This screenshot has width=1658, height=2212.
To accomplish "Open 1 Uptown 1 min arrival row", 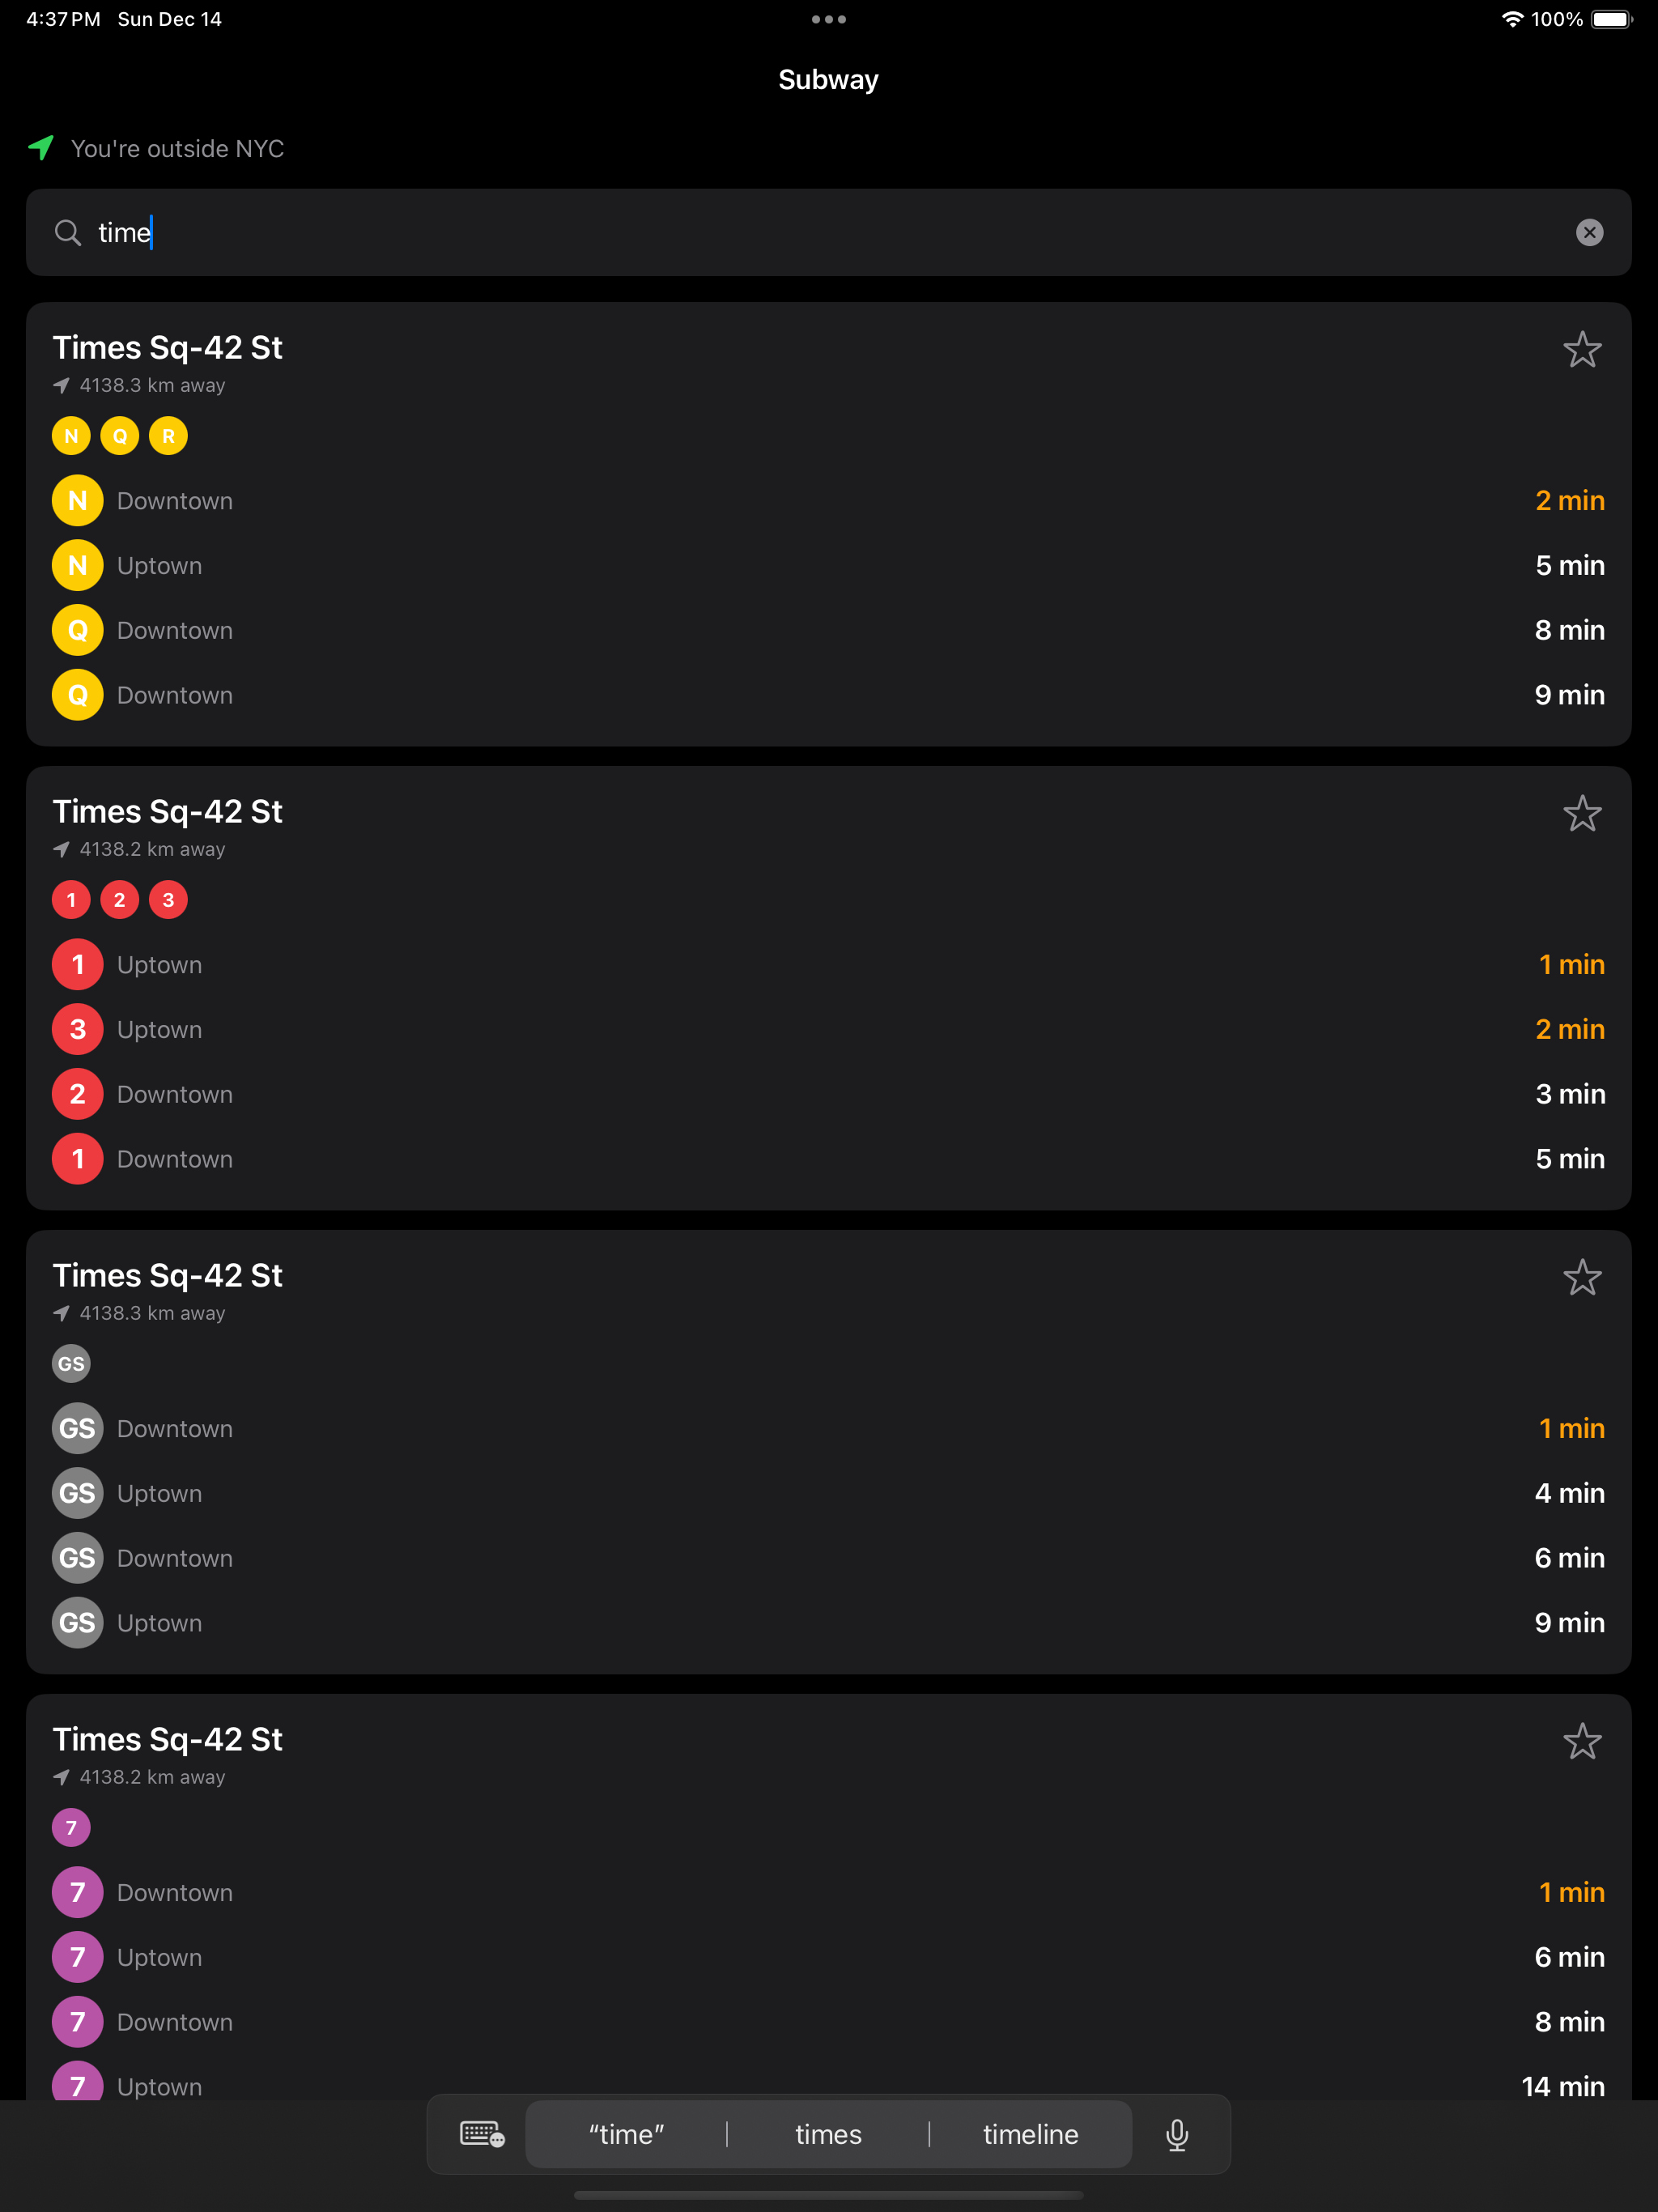I will coord(828,965).
